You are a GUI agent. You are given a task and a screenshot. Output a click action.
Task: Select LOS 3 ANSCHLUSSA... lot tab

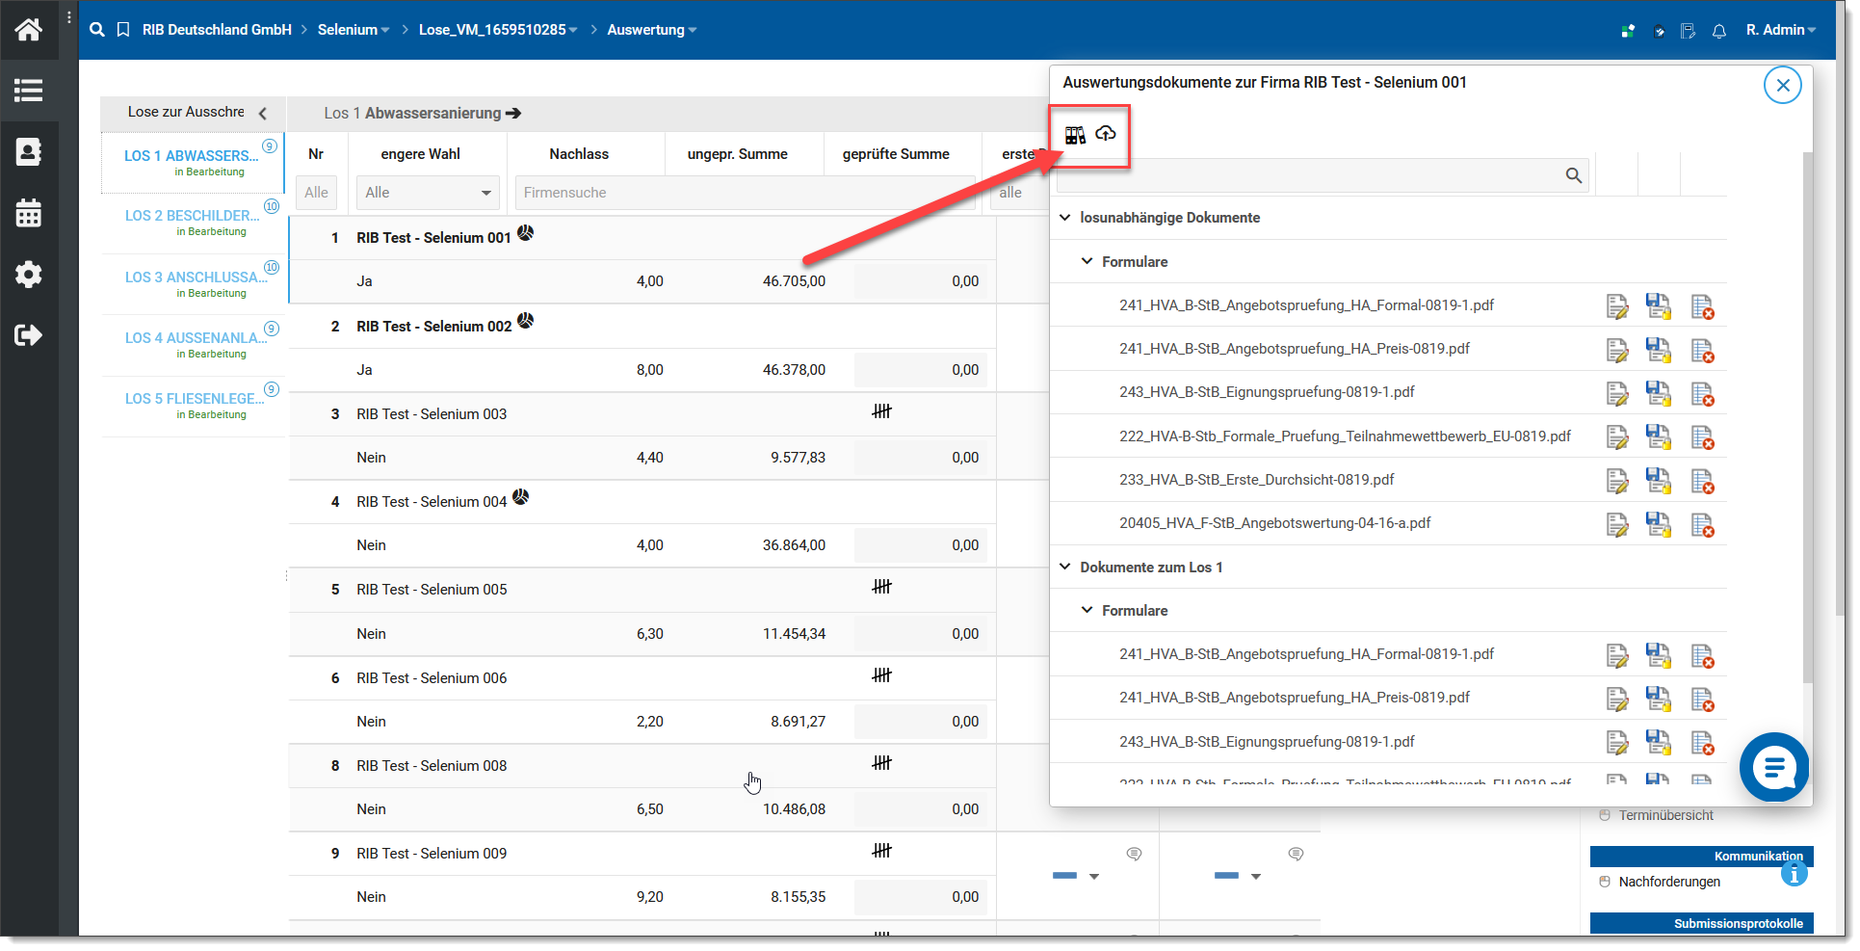[193, 284]
